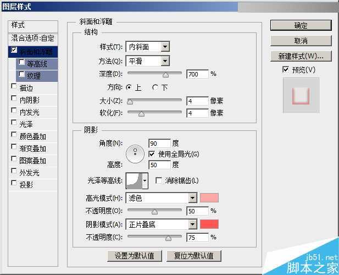Expand the 方法 method dropdown 平滑
The image size is (339, 275).
(148, 61)
